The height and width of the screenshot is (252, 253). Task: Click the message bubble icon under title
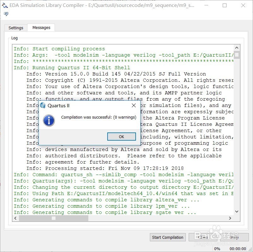[6, 14]
